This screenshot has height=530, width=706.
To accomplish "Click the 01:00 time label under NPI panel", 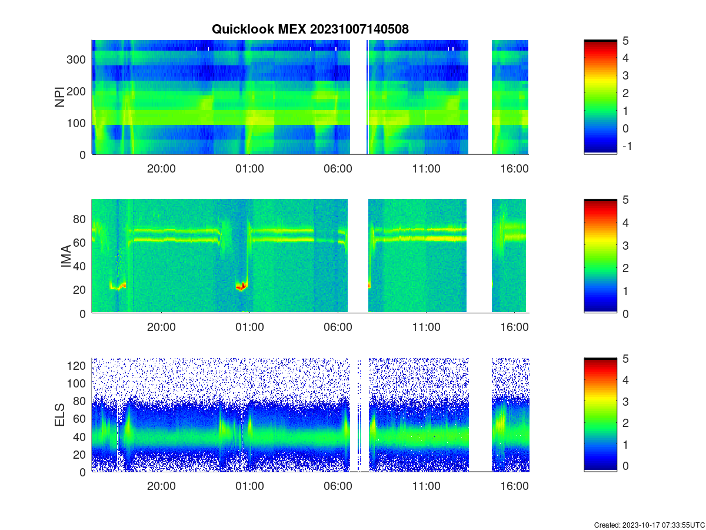I will tap(249, 168).
